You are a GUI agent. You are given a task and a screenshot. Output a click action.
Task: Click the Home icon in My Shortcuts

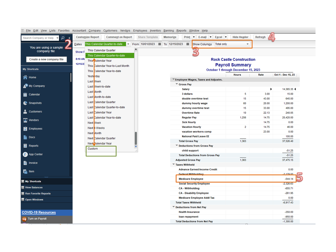[x=25, y=77]
